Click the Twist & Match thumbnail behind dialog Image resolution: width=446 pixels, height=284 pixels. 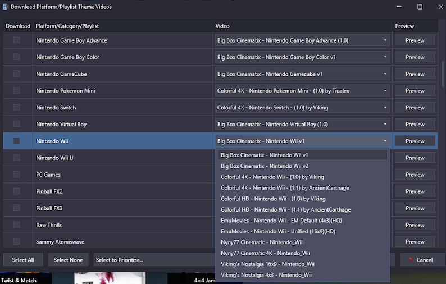click(x=26, y=278)
